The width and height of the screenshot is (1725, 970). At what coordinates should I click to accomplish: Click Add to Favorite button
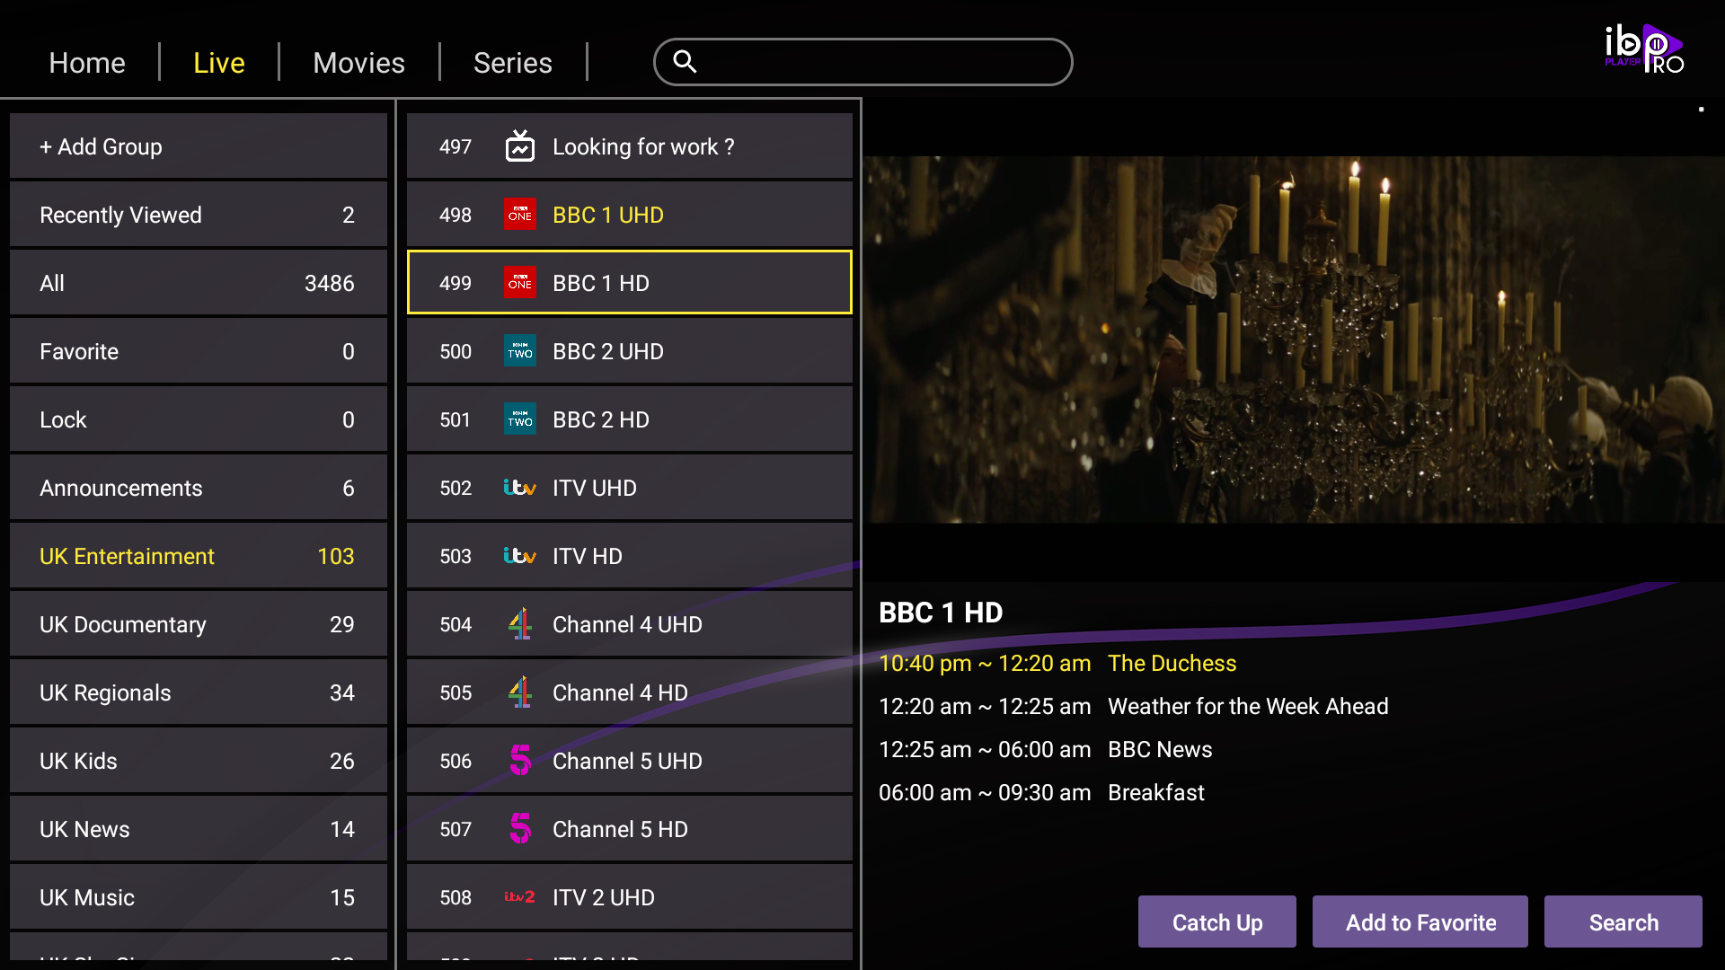coord(1420,921)
